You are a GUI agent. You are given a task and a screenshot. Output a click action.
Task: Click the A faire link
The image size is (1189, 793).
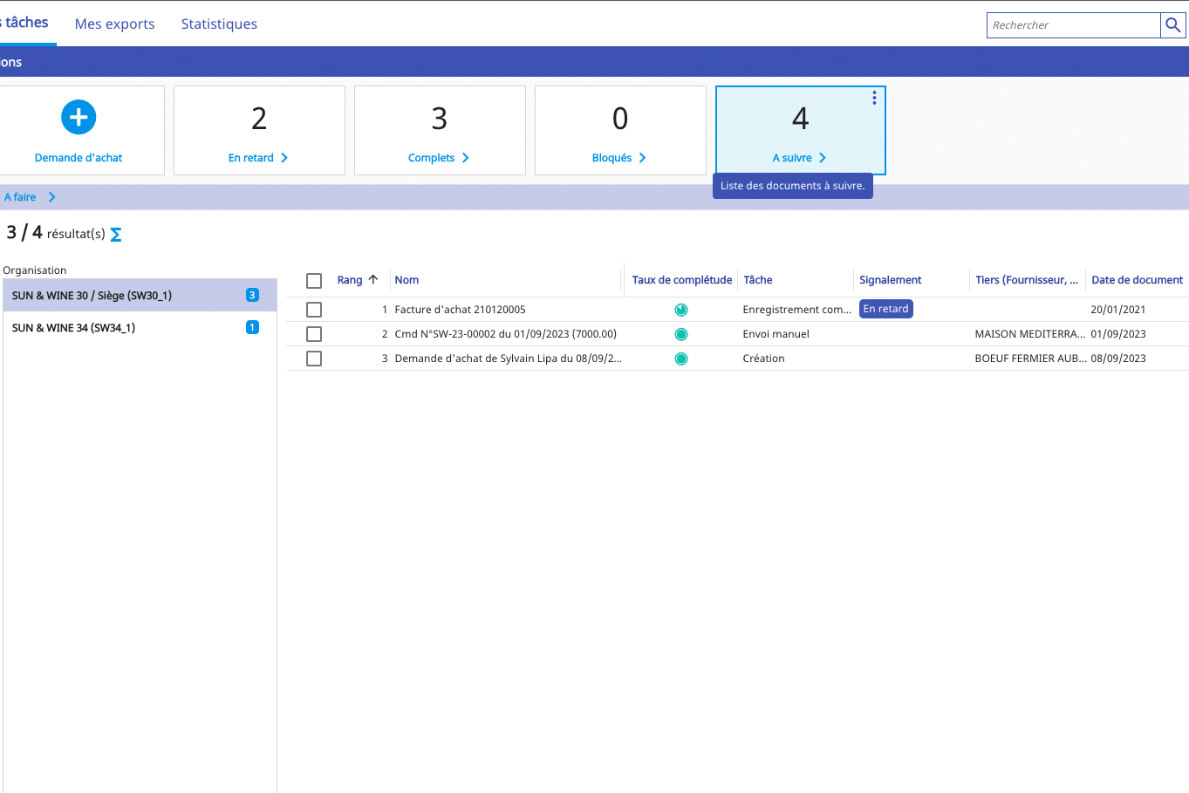(20, 197)
